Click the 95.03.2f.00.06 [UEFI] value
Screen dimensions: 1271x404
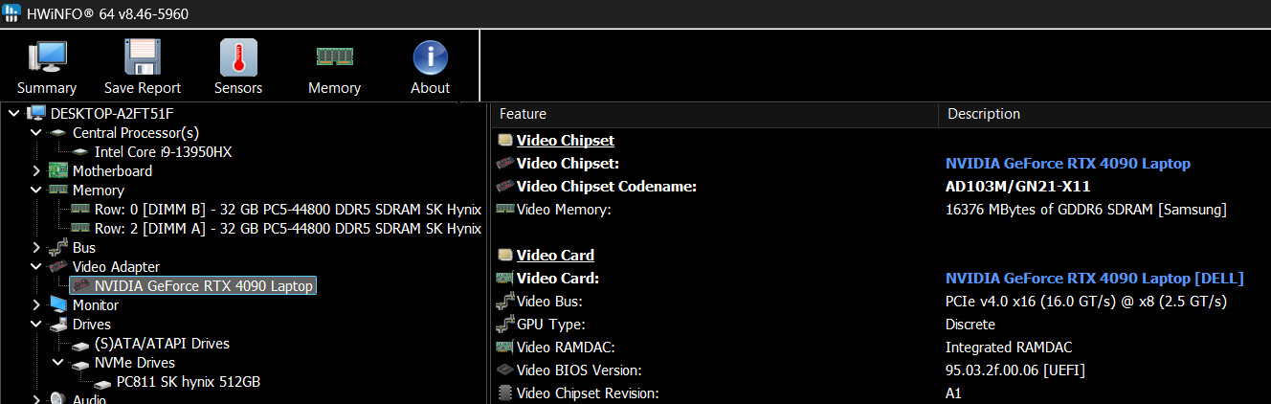pos(1015,370)
